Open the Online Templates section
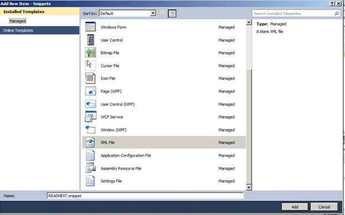The image size is (345, 215). [39, 30]
